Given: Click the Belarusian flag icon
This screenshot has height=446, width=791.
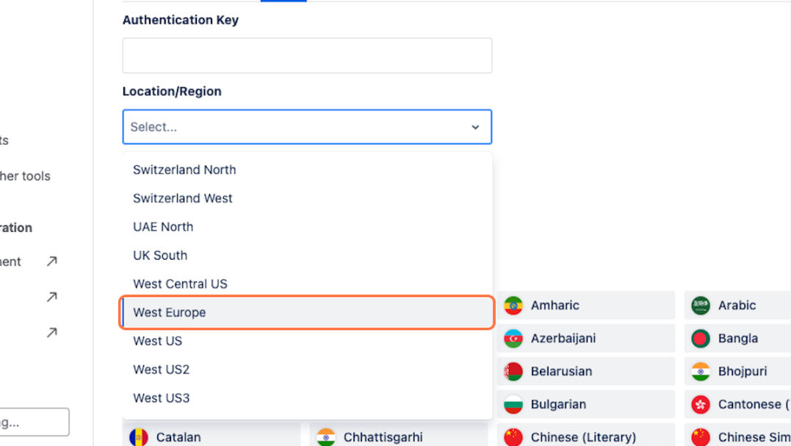Looking at the screenshot, I should [513, 371].
